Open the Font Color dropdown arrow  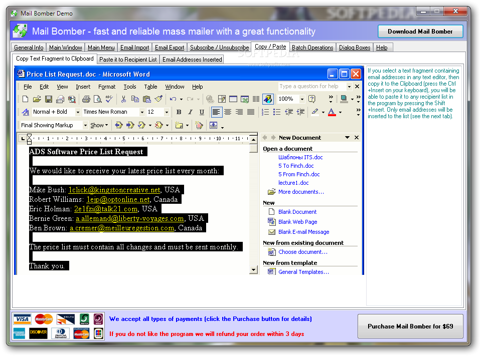click(x=340, y=112)
